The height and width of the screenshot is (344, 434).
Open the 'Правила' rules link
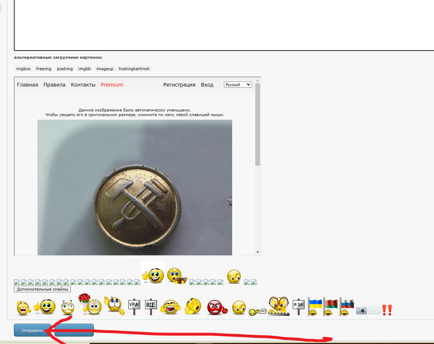55,85
